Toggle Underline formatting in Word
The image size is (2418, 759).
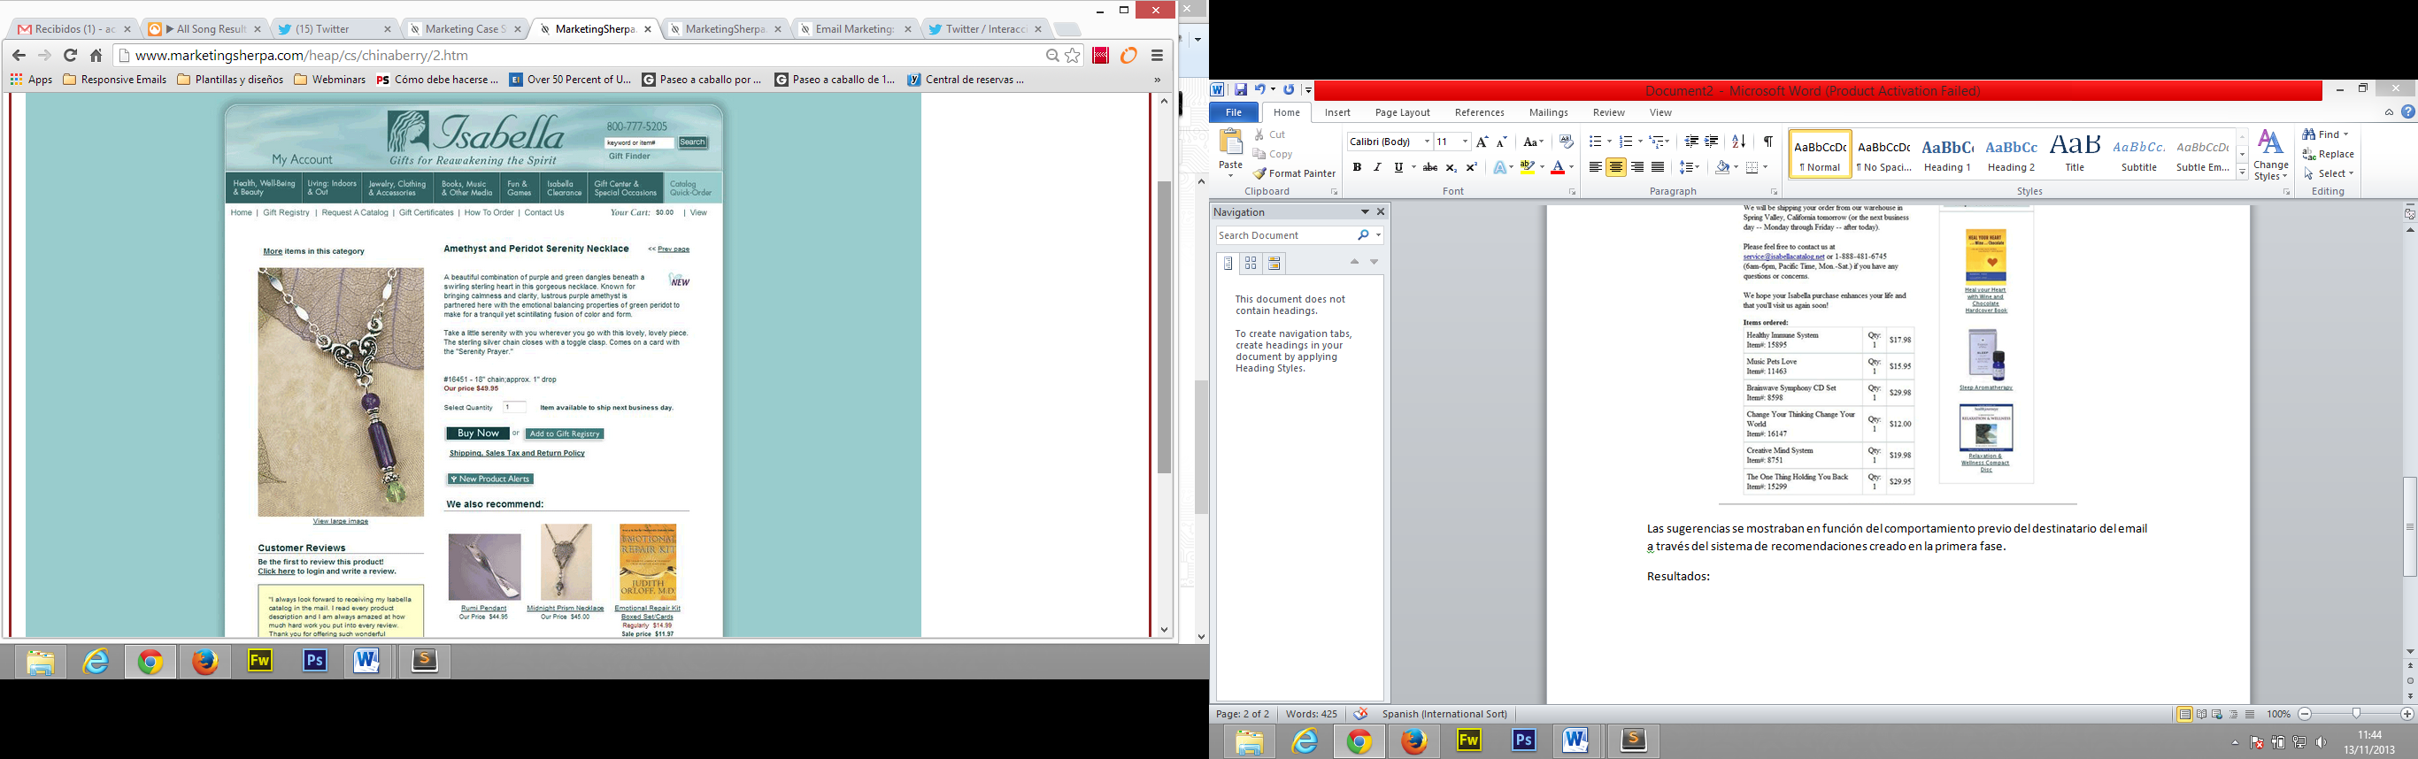1398,167
